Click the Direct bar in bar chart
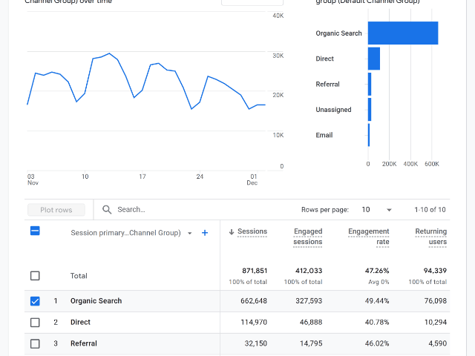The image size is (475, 356). pyautogui.click(x=374, y=59)
